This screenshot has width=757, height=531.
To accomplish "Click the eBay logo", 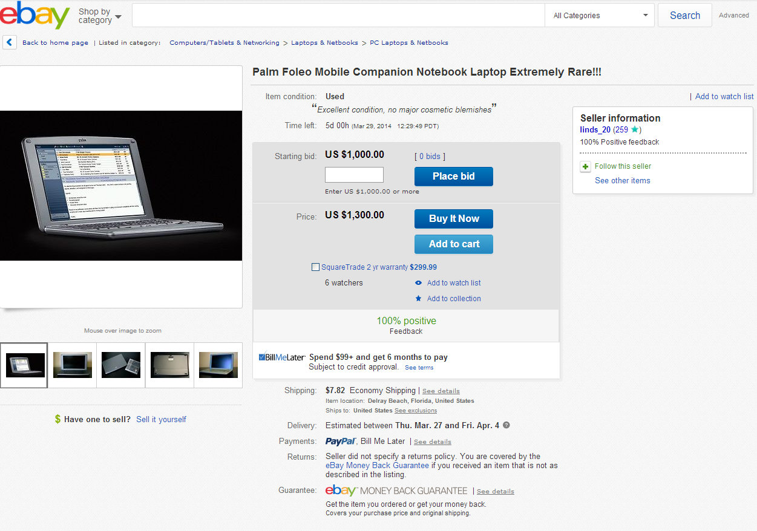I will pyautogui.click(x=34, y=15).
